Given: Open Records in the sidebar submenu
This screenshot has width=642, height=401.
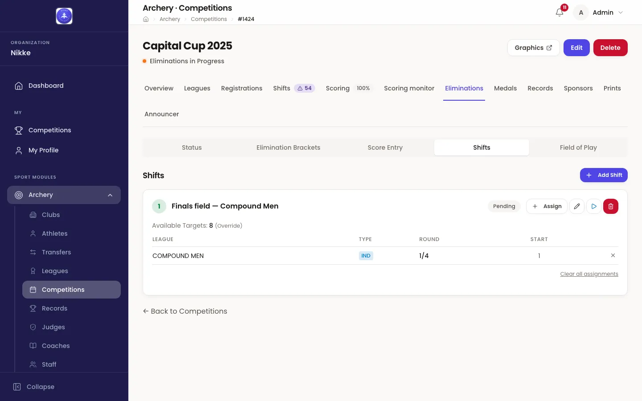Looking at the screenshot, I should coord(71,308).
